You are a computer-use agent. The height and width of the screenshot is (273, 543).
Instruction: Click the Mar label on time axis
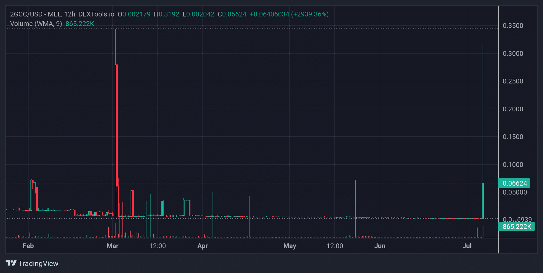click(113, 246)
